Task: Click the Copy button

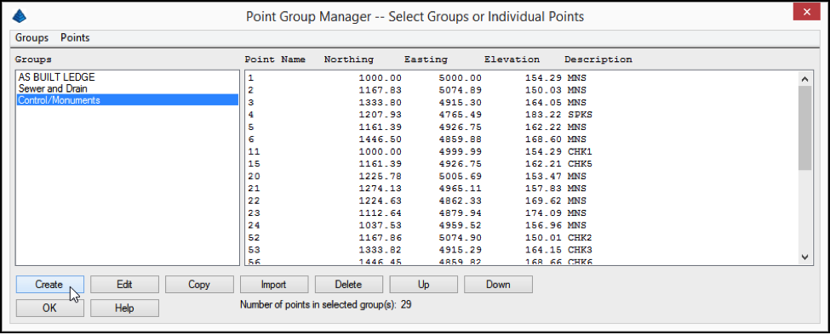Action: pos(199,285)
